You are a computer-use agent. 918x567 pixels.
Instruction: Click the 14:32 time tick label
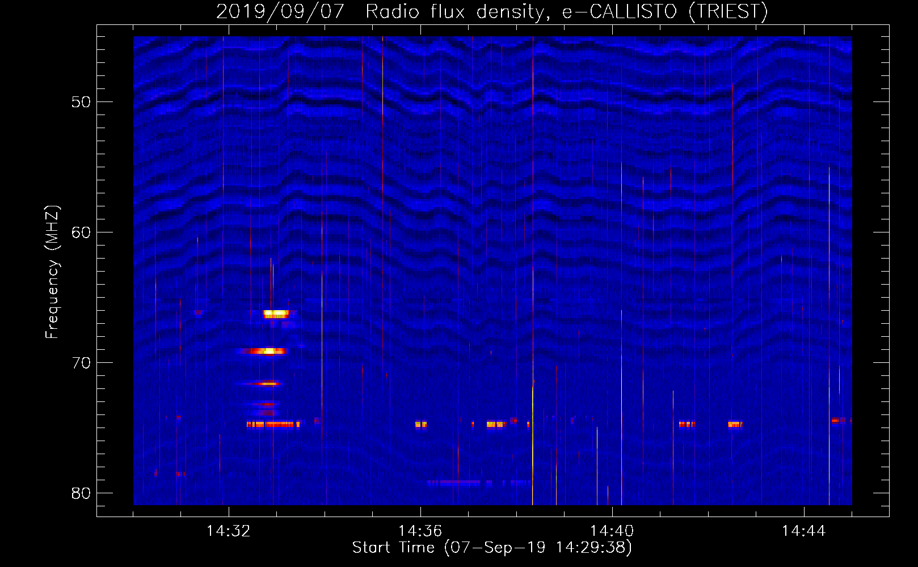(229, 531)
